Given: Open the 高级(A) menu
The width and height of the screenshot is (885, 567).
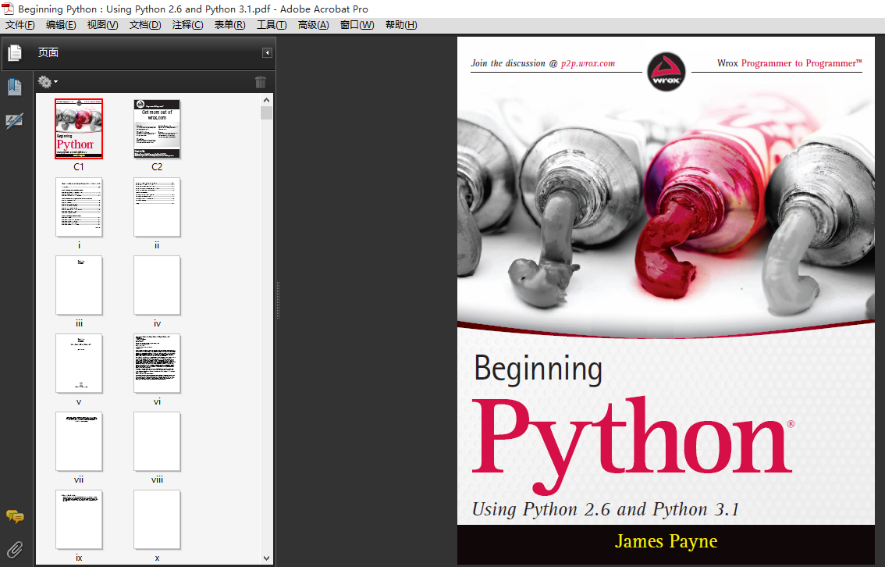Looking at the screenshot, I should click(x=313, y=25).
